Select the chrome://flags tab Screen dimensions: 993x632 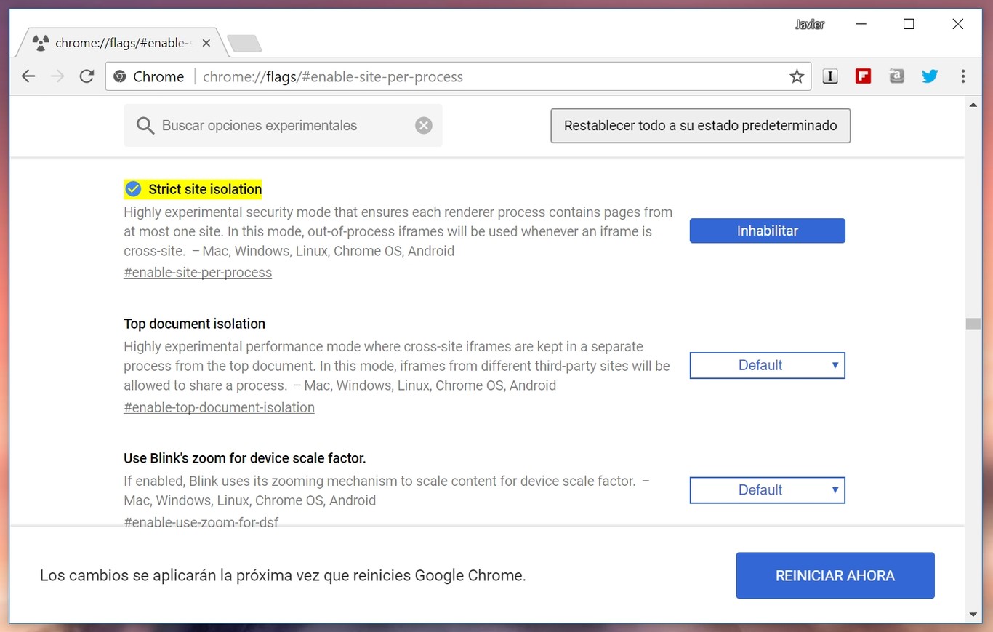(x=121, y=43)
